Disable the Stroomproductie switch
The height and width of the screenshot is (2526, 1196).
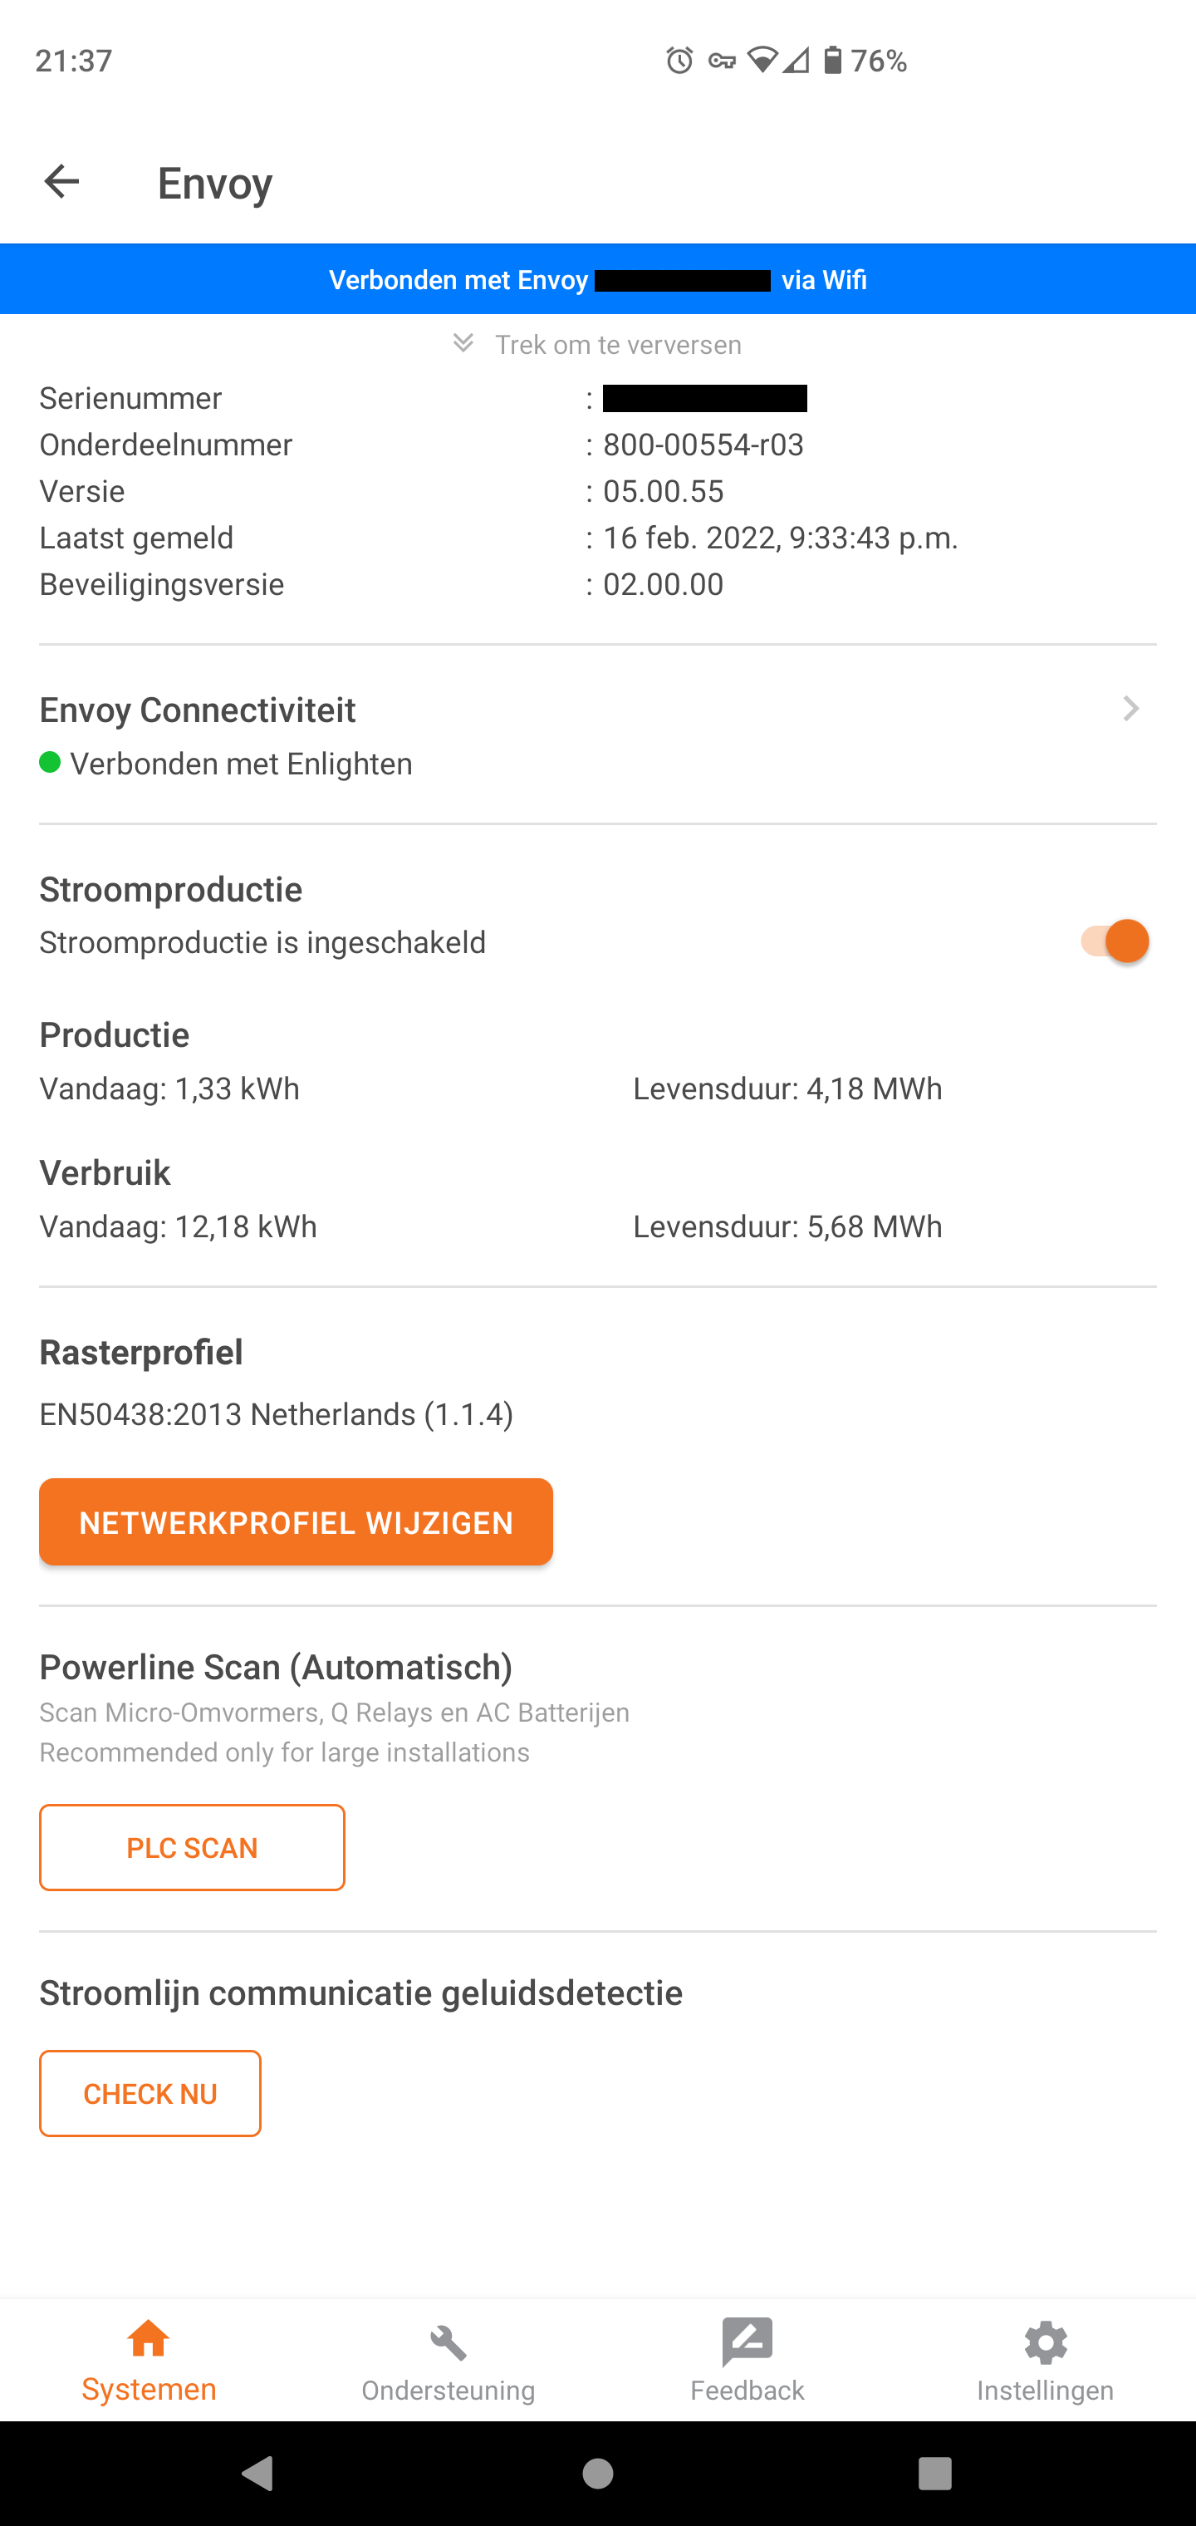1115,941
